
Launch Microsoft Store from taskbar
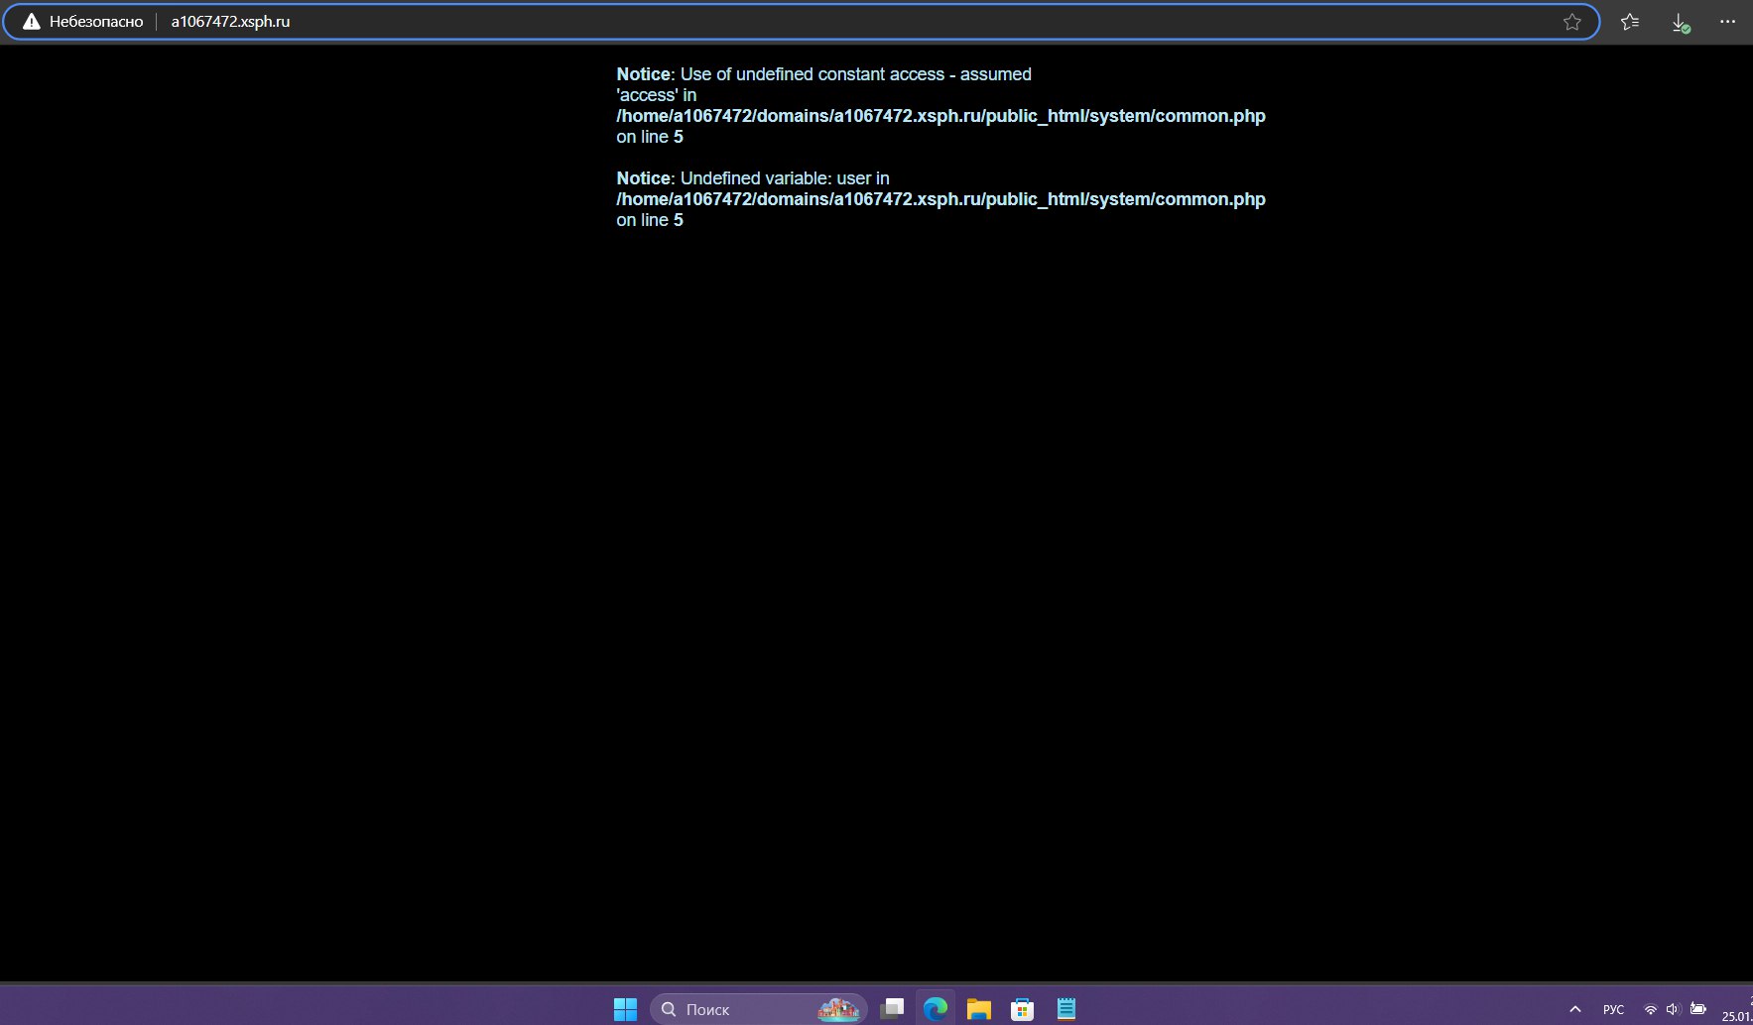pyautogui.click(x=1022, y=1009)
